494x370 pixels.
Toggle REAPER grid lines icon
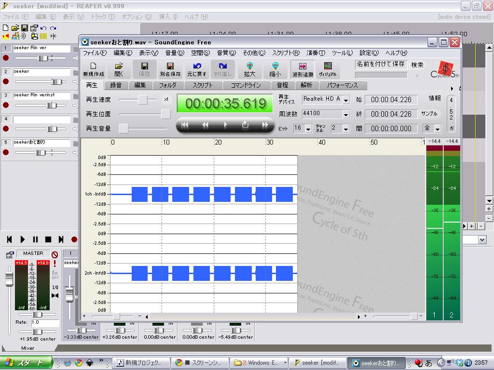tap(43, 36)
